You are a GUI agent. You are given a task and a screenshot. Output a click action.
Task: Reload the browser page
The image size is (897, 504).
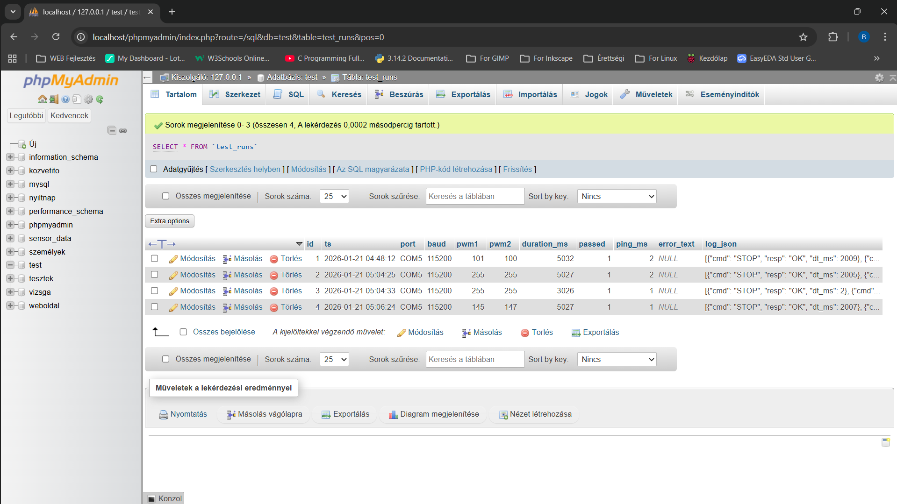[x=56, y=37]
